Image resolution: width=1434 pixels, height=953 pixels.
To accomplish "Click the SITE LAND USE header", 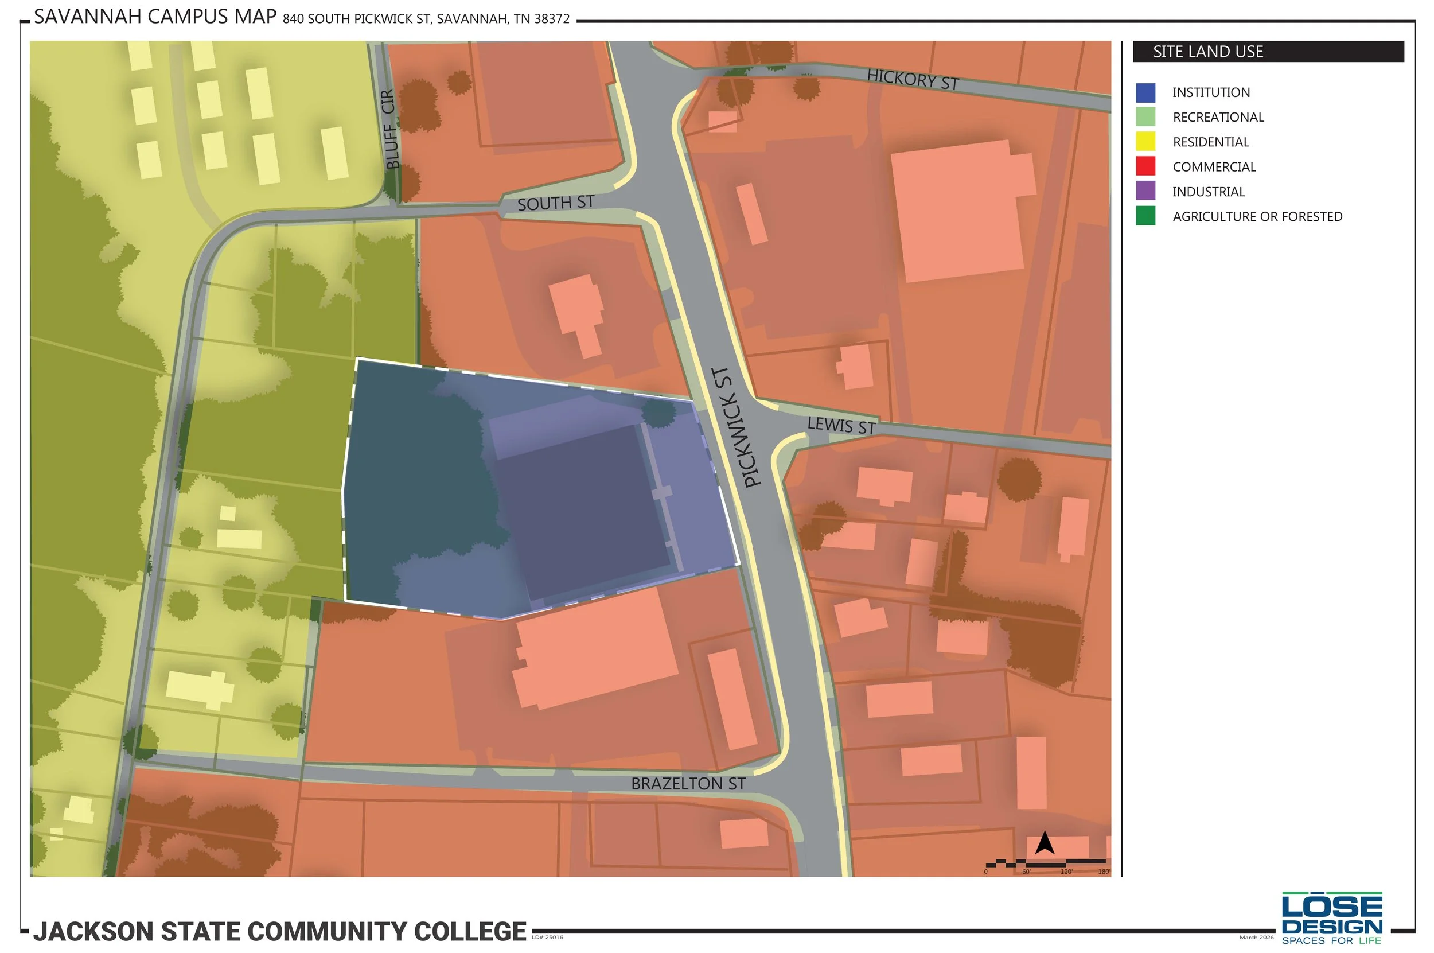I will point(1268,52).
